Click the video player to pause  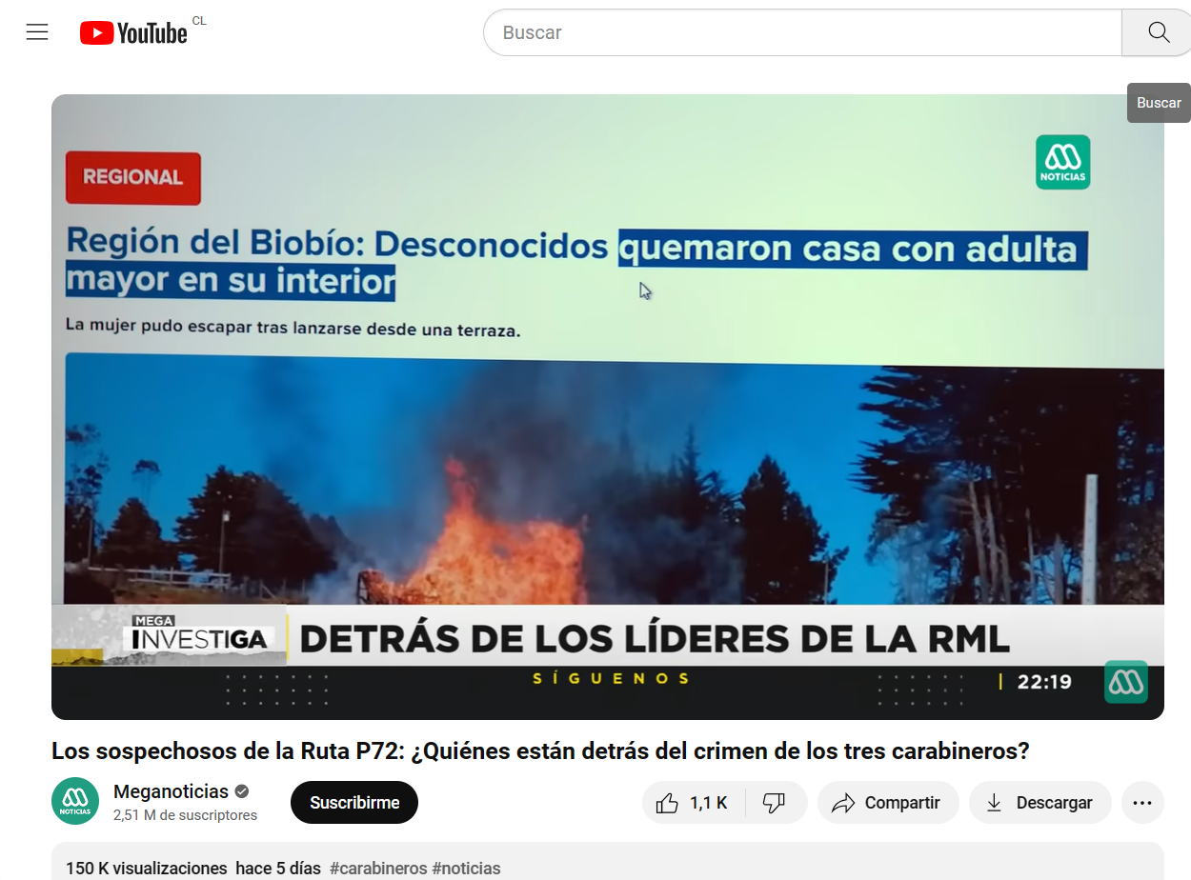[608, 407]
